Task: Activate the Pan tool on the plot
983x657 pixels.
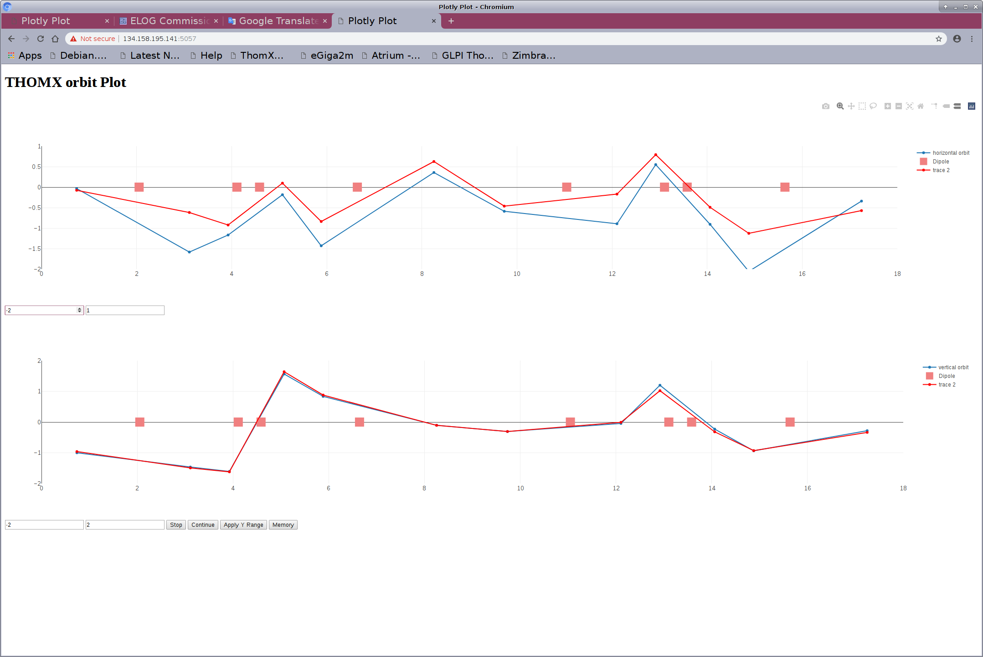Action: click(851, 106)
